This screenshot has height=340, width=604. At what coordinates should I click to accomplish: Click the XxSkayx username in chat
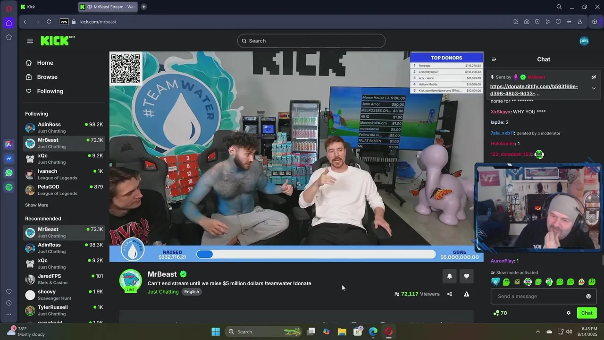(501, 112)
